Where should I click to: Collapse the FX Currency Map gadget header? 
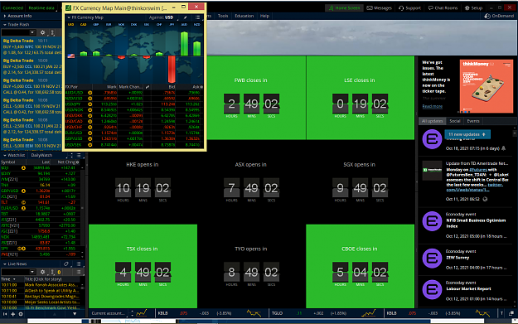[x=69, y=17]
